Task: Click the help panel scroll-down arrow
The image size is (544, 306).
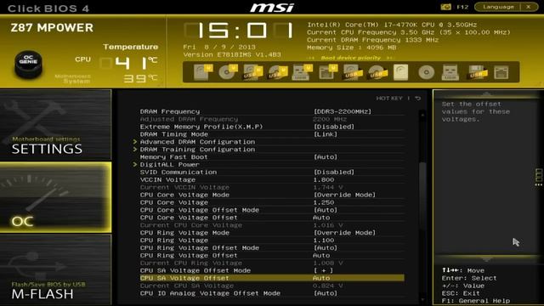Action: (486, 259)
